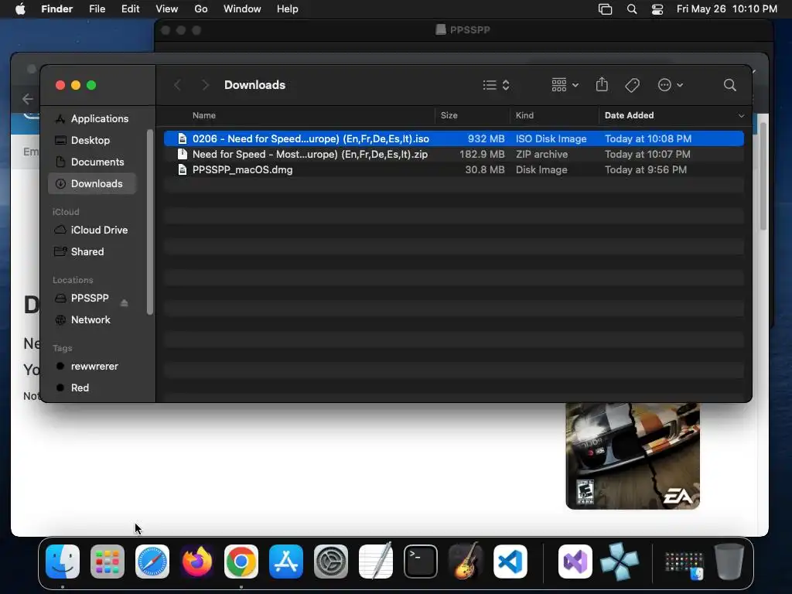Open the Downloads stack in the Dock

[x=684, y=563]
